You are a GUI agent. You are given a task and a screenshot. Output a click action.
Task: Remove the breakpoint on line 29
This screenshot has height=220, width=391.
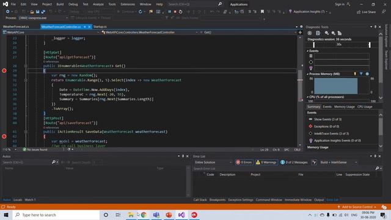pos(4,71)
